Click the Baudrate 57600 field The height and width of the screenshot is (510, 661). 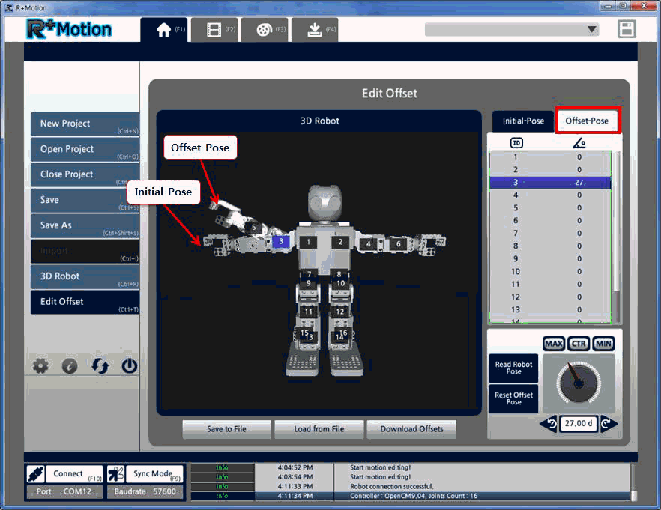click(x=145, y=492)
